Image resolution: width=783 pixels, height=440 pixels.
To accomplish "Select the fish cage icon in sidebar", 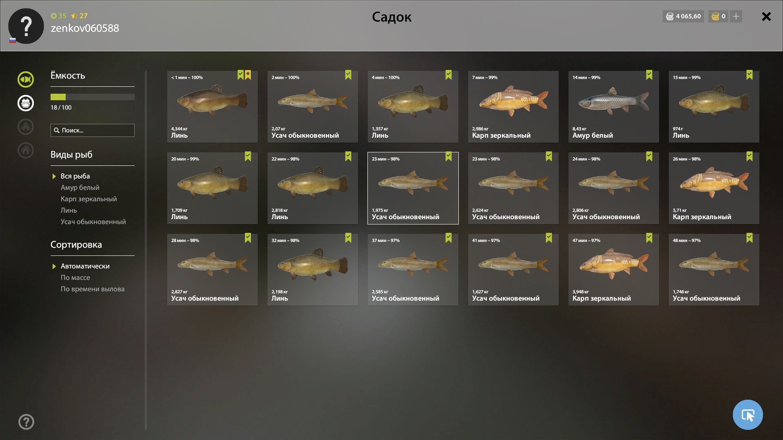I will coord(25,103).
